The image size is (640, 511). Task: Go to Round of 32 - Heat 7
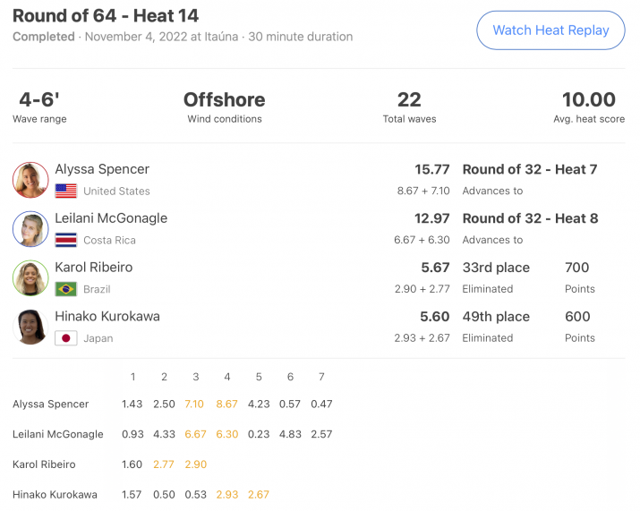pos(530,169)
